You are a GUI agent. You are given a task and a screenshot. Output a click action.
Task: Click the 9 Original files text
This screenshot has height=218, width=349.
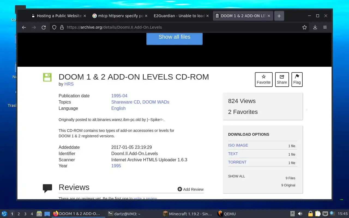288,185
